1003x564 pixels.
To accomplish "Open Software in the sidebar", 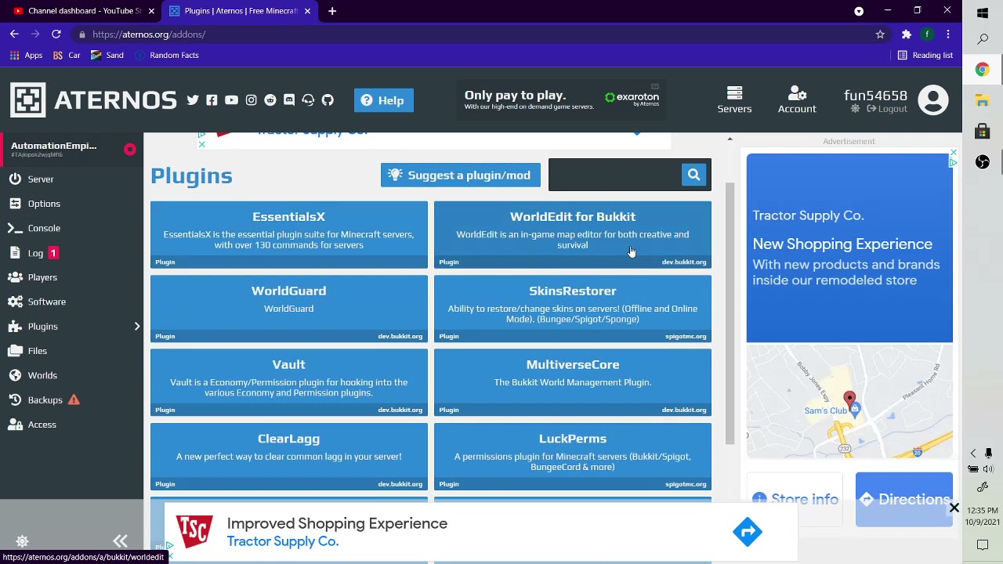I will coord(72,302).
